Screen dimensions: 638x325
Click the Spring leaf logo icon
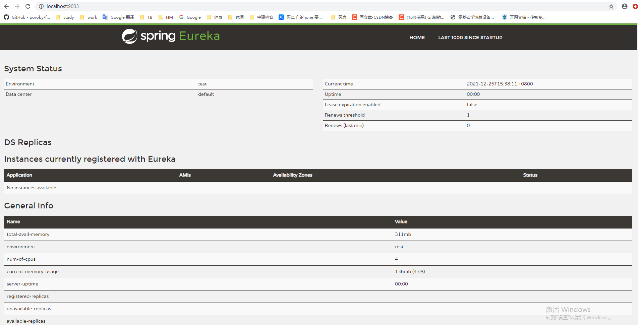(129, 36)
